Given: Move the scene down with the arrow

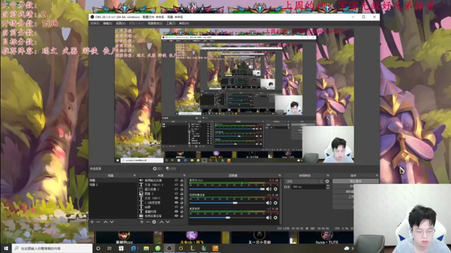Looking at the screenshot, I should click(x=112, y=222).
